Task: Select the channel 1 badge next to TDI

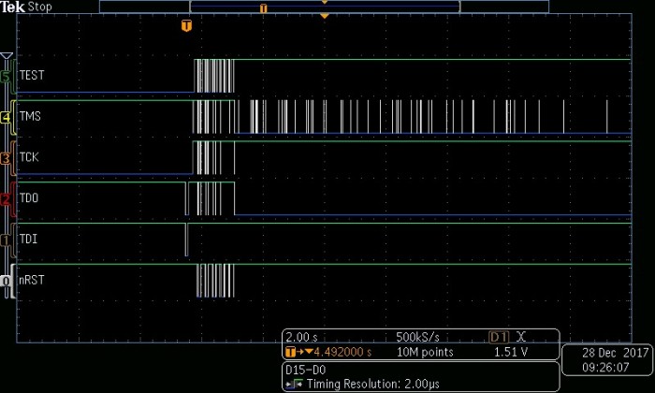Action: (x=6, y=240)
